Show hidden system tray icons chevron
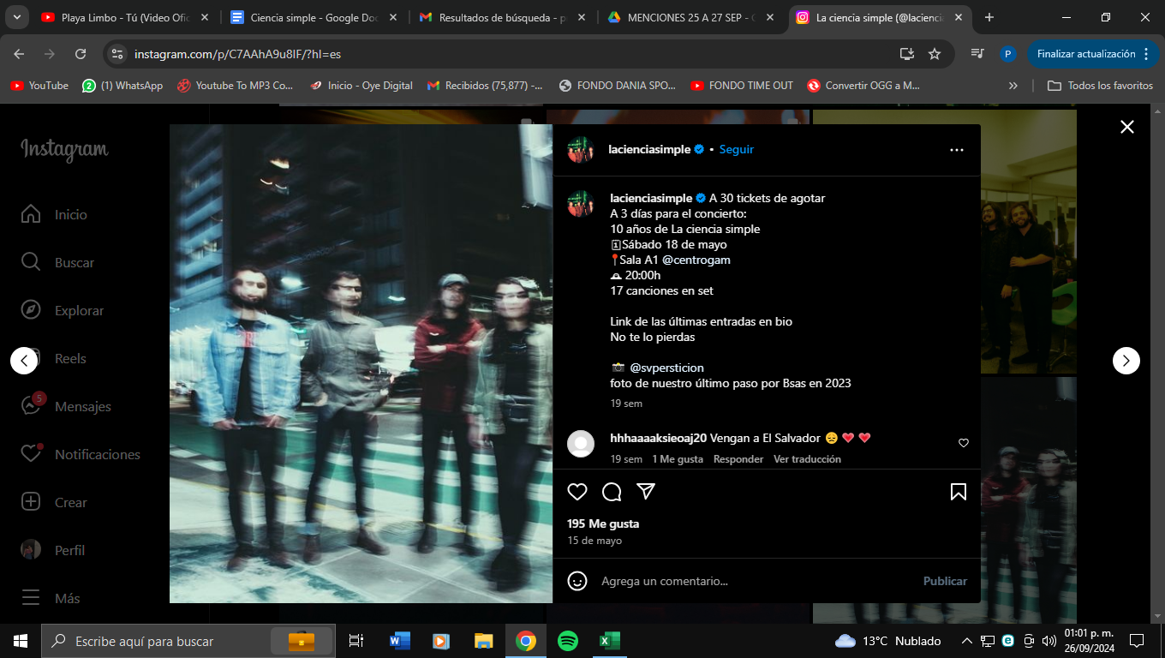1165x658 pixels. tap(967, 641)
